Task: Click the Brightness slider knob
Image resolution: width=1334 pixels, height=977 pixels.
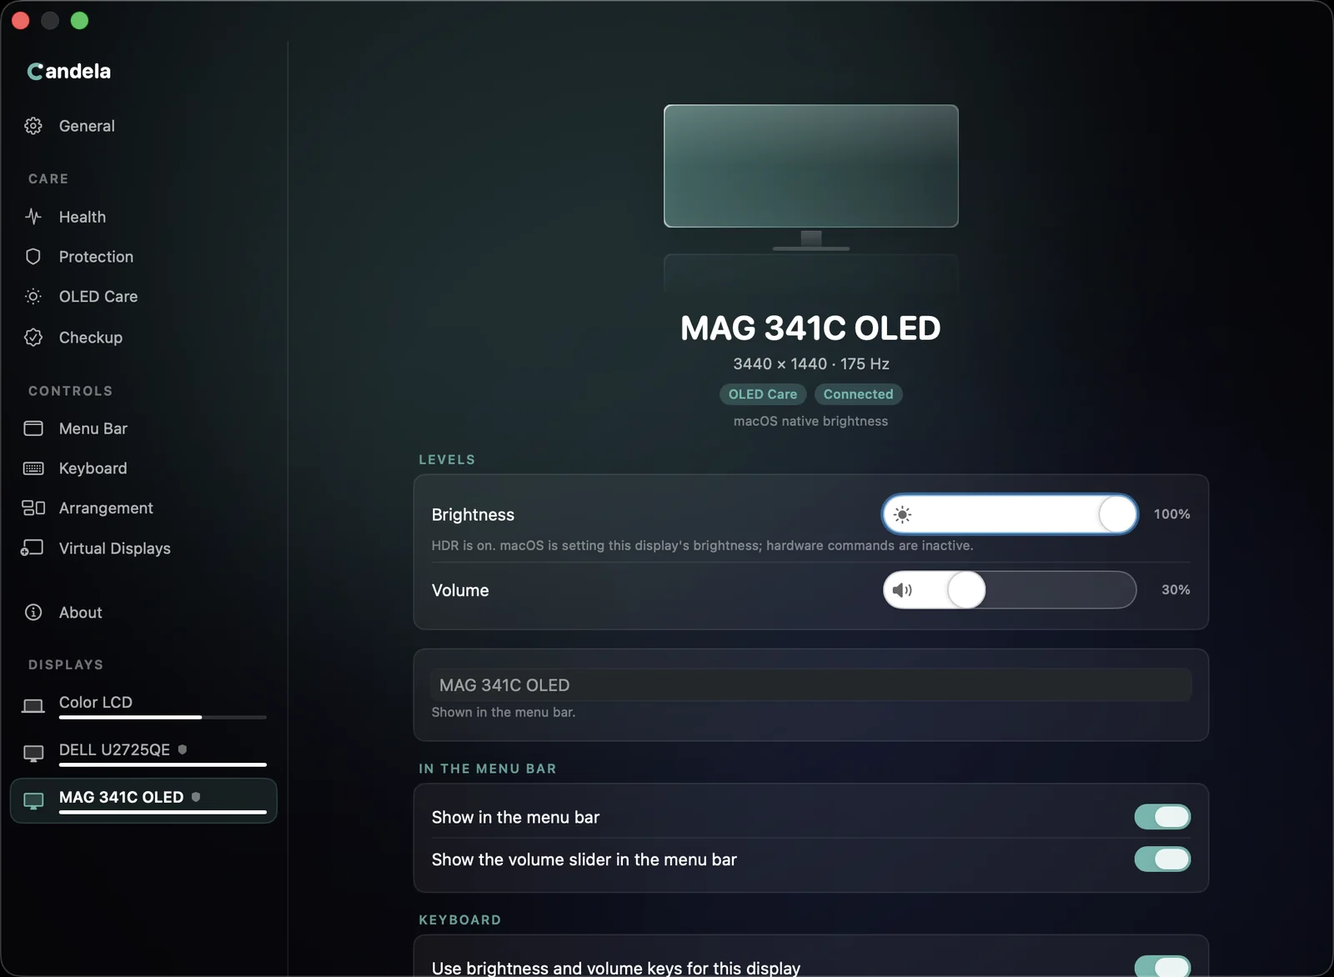Action: [x=1117, y=514]
